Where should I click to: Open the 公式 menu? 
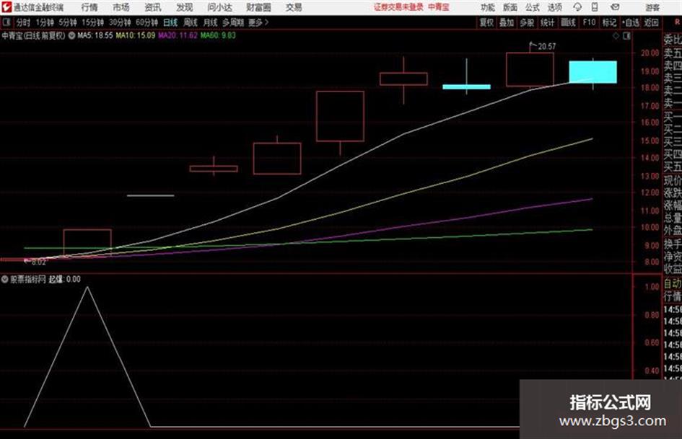(x=533, y=7)
